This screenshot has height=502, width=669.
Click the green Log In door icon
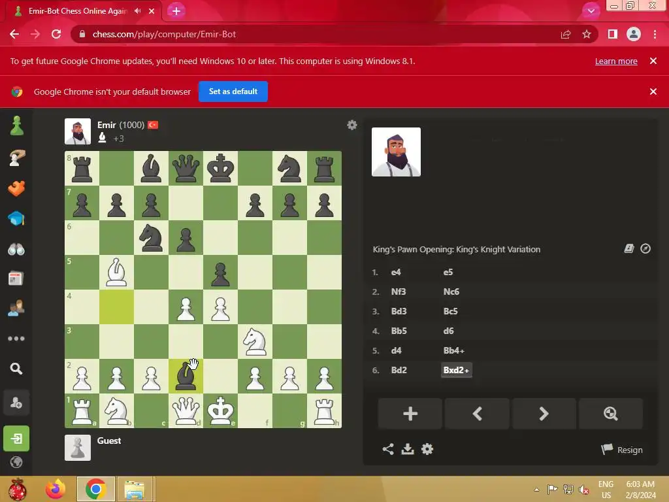pos(16,439)
